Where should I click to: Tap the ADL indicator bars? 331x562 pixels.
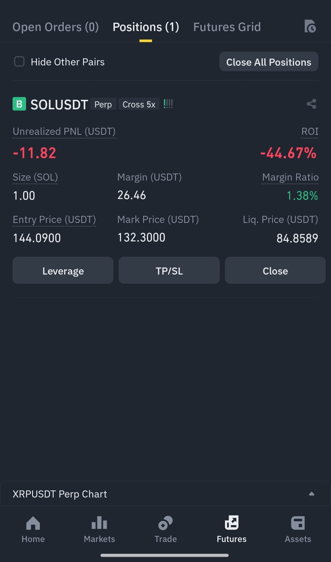[168, 104]
